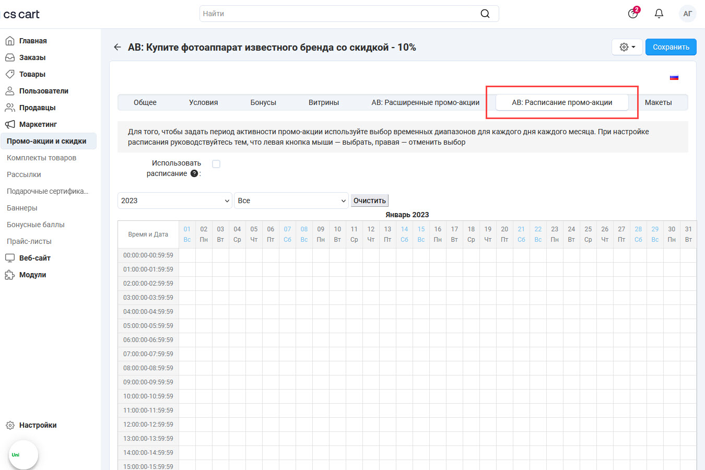Open Заказы in the sidebar

pos(32,57)
